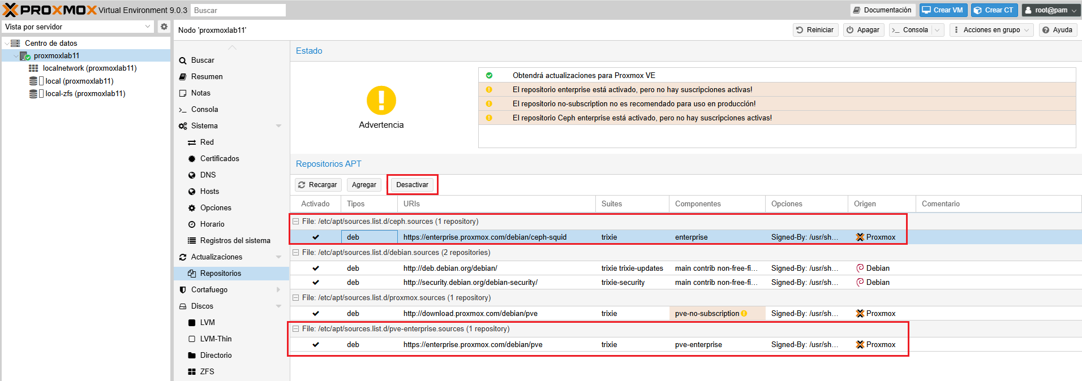Click the ZFS grid icon

[x=192, y=372]
